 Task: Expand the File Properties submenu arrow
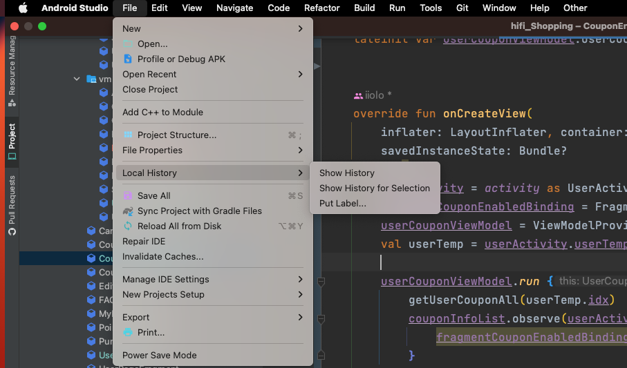coord(300,151)
